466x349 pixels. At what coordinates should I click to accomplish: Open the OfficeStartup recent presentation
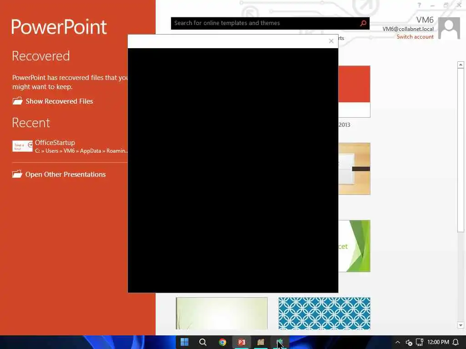(x=70, y=146)
